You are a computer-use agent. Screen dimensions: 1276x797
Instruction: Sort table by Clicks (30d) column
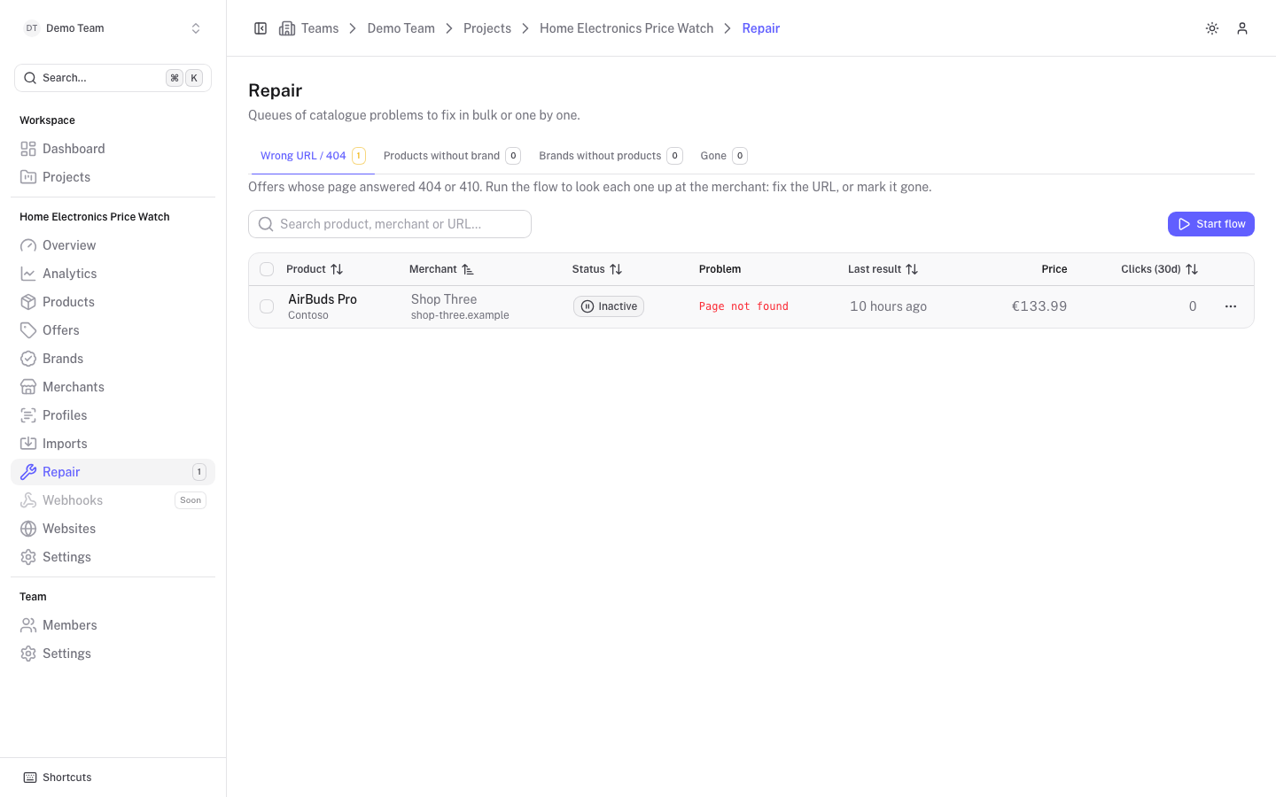[x=1159, y=269]
